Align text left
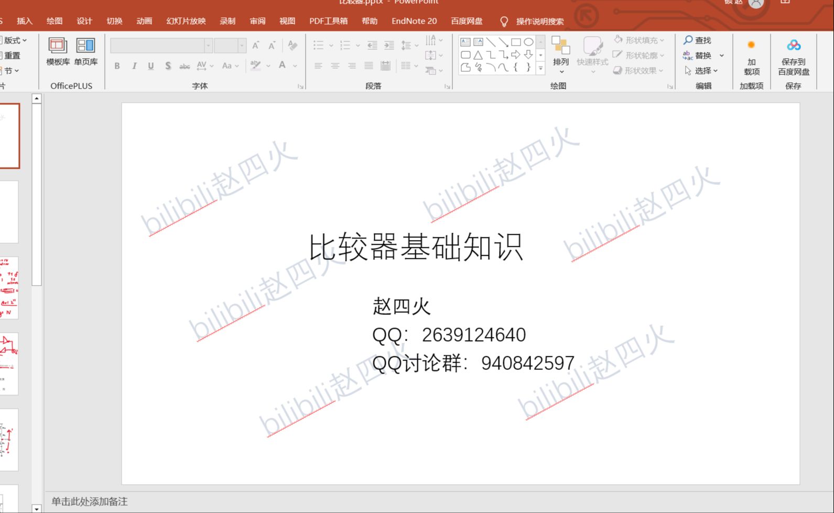This screenshot has height=513, width=834. coord(318,66)
